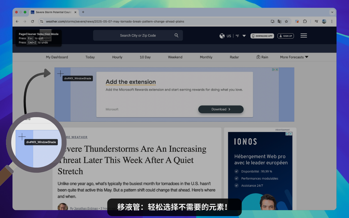349x218 pixels.
Task: Click the window chevron near tab strip
Action: [x=332, y=12]
